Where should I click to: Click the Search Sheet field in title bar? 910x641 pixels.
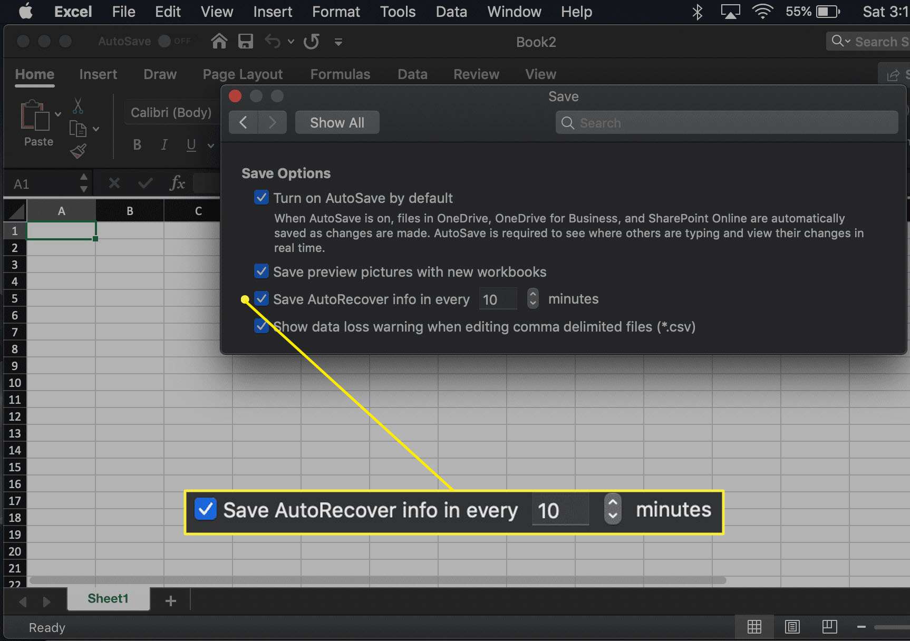point(868,41)
